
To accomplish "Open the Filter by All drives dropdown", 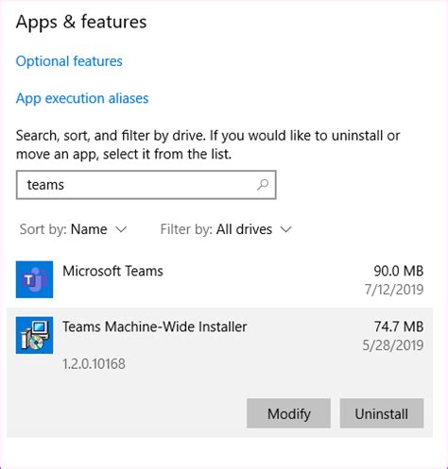I will click(x=226, y=229).
